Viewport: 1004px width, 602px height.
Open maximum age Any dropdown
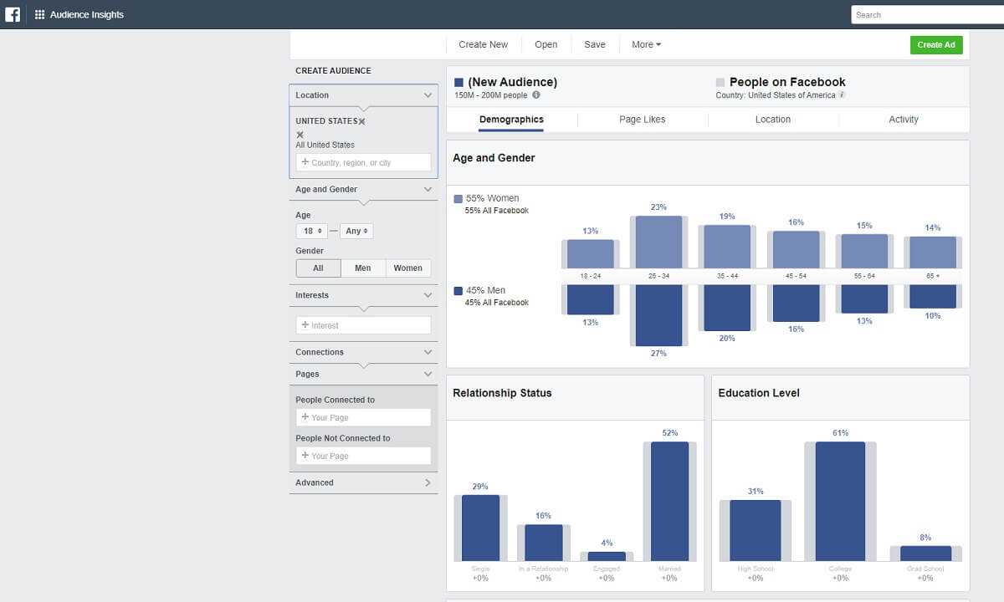pos(356,231)
